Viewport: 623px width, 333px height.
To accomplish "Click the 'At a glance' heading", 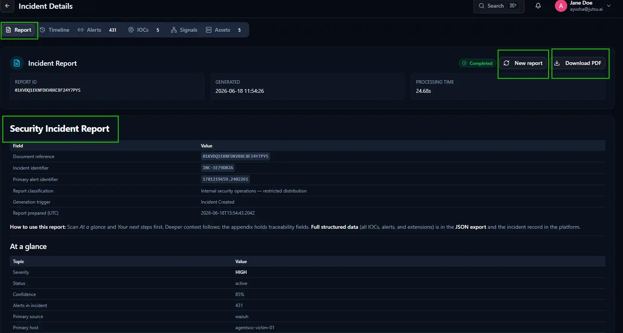I will point(28,247).
